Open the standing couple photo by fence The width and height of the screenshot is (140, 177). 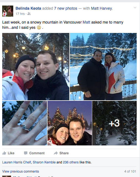pos(103,66)
